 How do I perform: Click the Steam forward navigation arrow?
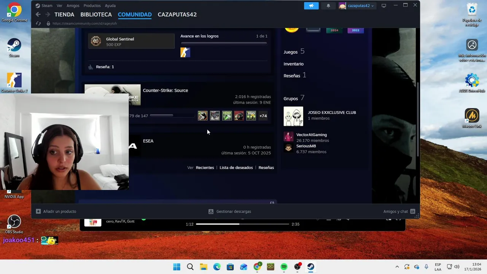pyautogui.click(x=48, y=14)
